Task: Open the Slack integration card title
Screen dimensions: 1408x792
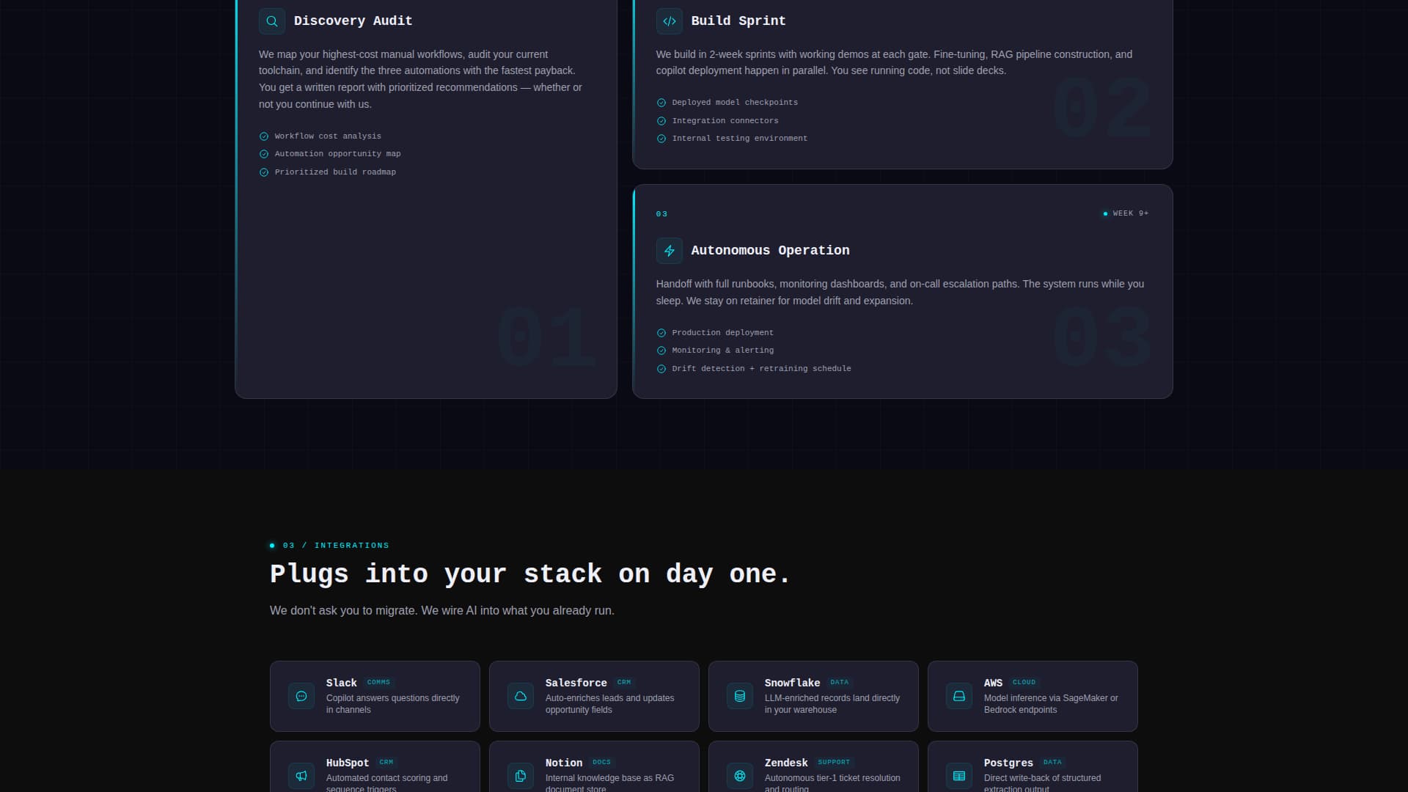Action: coord(341,683)
